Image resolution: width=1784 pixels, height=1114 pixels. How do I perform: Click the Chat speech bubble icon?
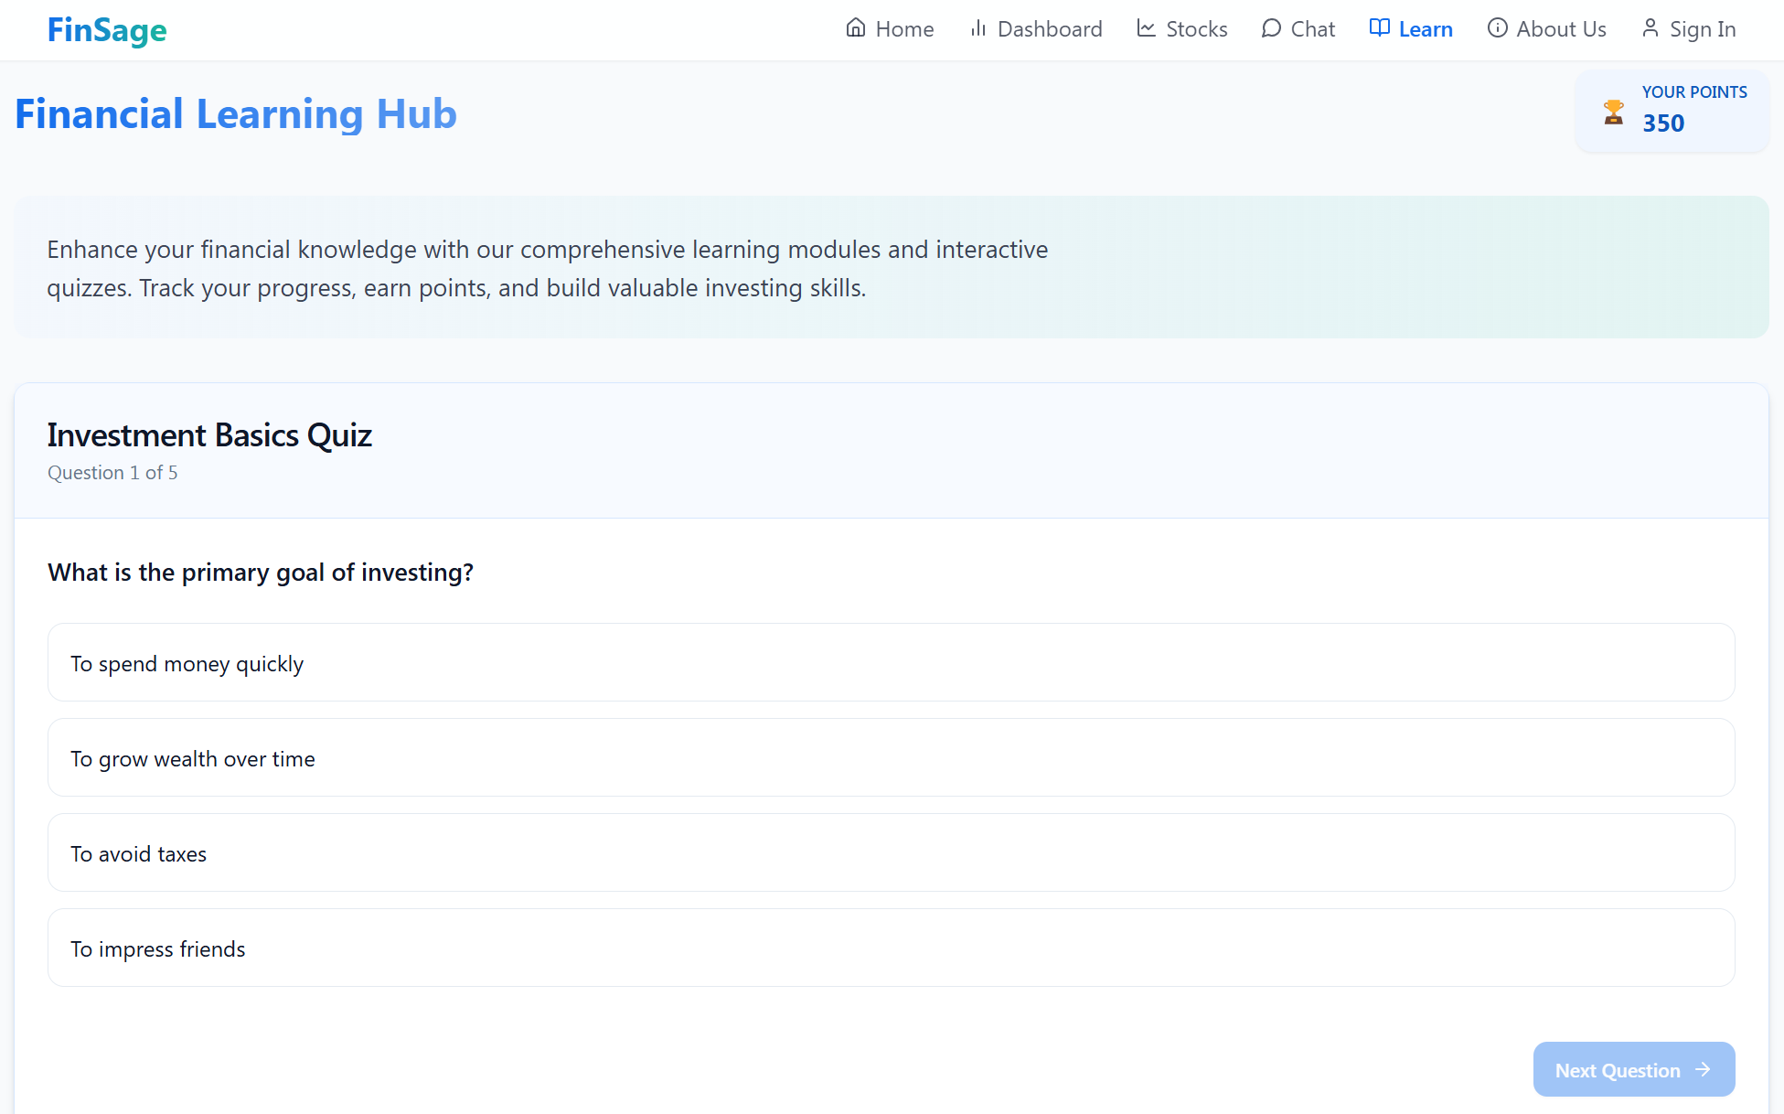click(x=1270, y=28)
